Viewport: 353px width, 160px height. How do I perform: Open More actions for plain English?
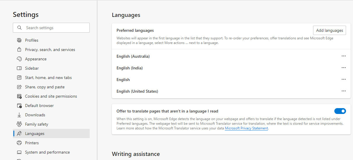click(344, 79)
